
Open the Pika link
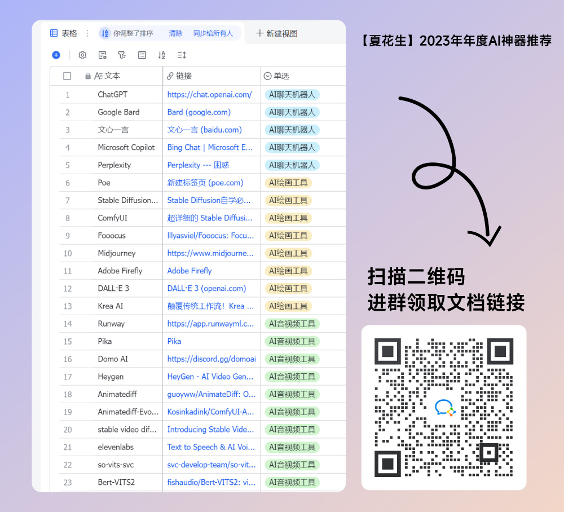tap(174, 341)
